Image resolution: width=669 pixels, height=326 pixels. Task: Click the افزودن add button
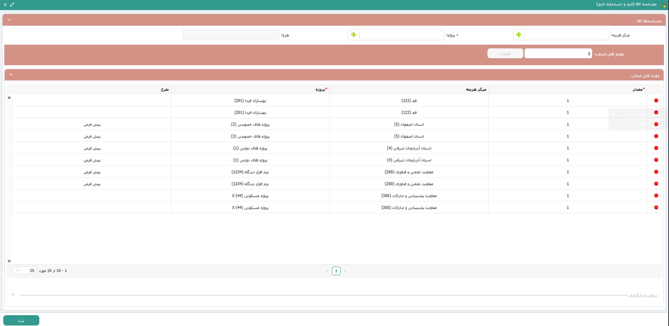tap(505, 54)
